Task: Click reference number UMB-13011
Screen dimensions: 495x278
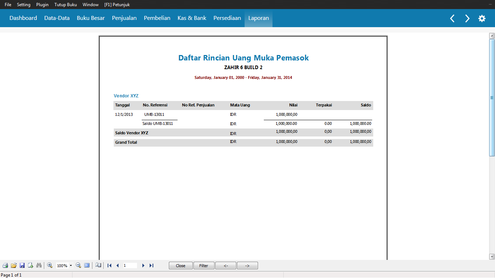Action: 154,114
